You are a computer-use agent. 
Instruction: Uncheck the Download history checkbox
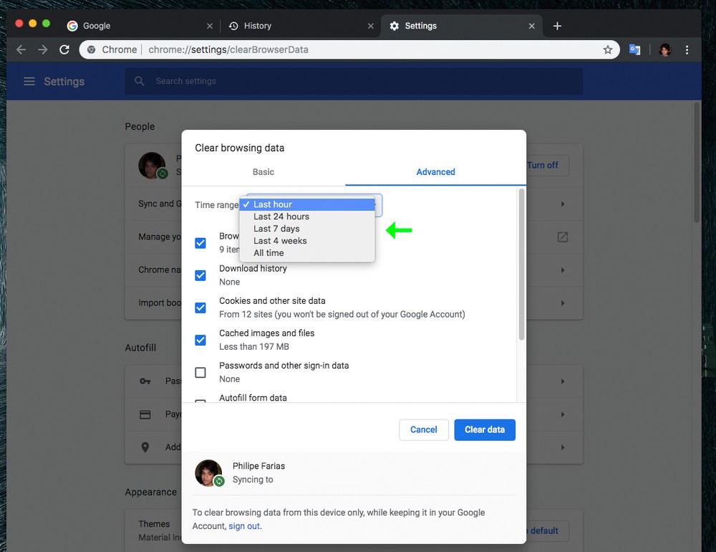tap(200, 275)
